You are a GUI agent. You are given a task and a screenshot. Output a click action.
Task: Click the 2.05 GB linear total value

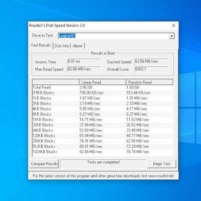(x=86, y=87)
